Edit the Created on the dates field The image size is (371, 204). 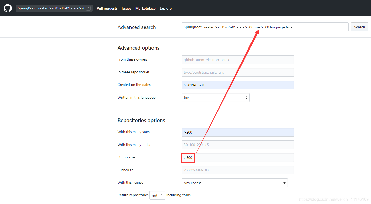coord(238,85)
